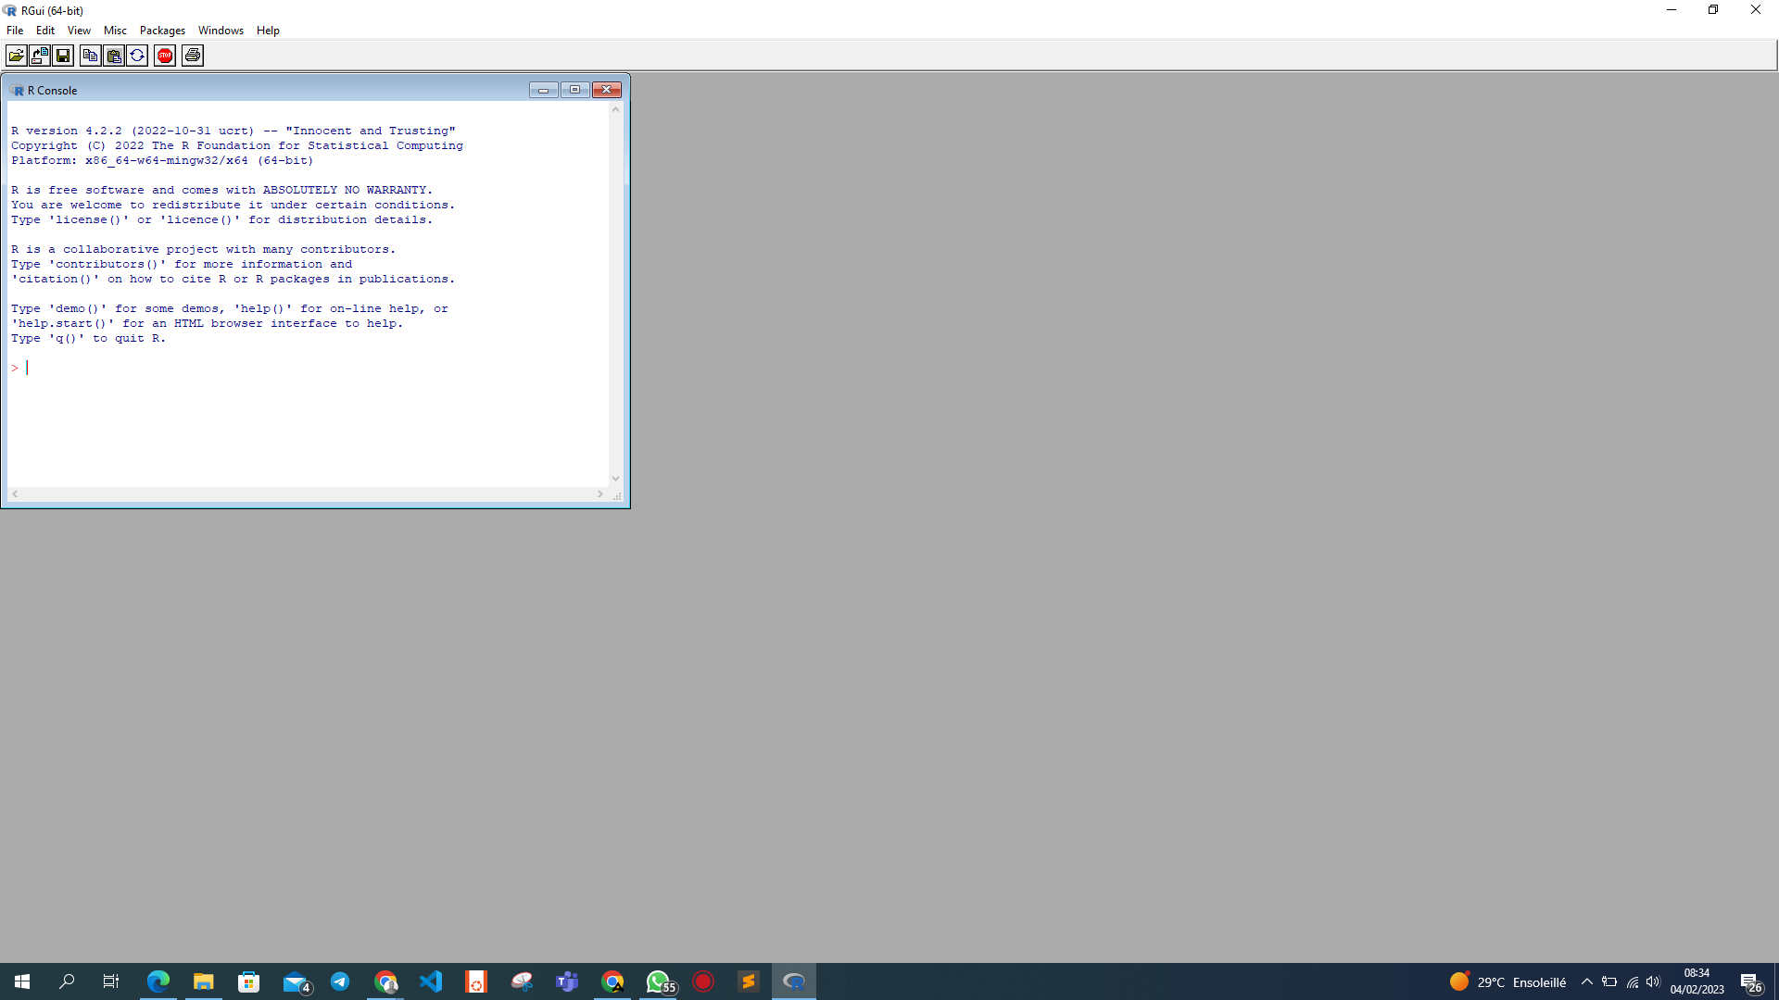
Task: Open Microsoft Store from the taskbar
Action: pos(248,981)
